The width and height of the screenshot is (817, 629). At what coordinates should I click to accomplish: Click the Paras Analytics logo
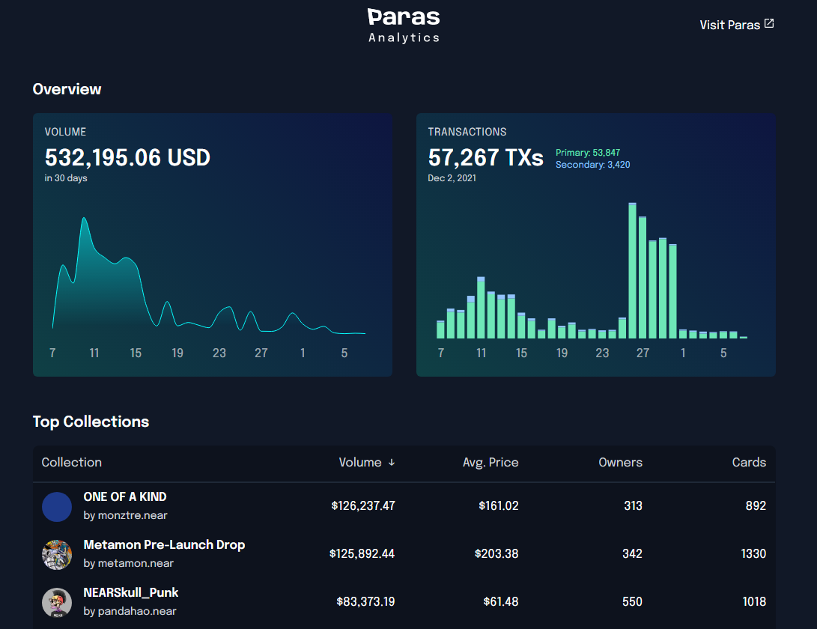pyautogui.click(x=404, y=25)
